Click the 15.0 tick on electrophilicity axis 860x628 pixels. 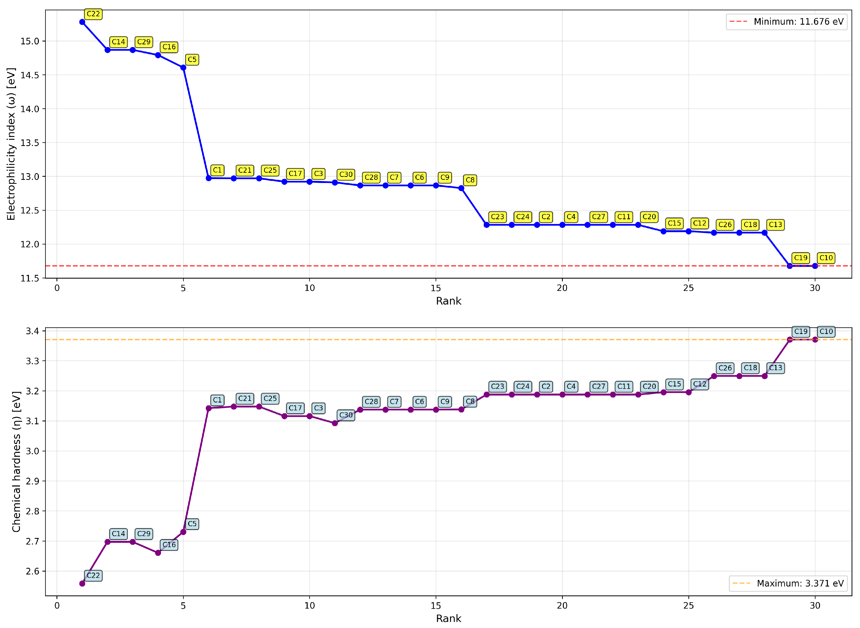[x=30, y=41]
